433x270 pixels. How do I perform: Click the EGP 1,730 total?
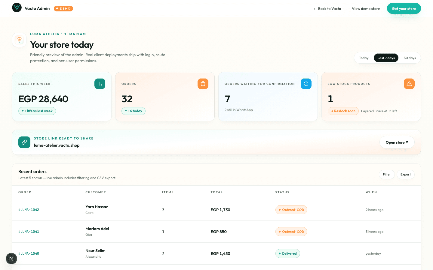coord(220,210)
